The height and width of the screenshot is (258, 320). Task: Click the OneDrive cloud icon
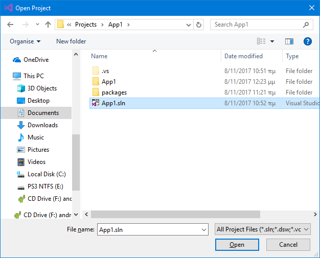(x=17, y=60)
